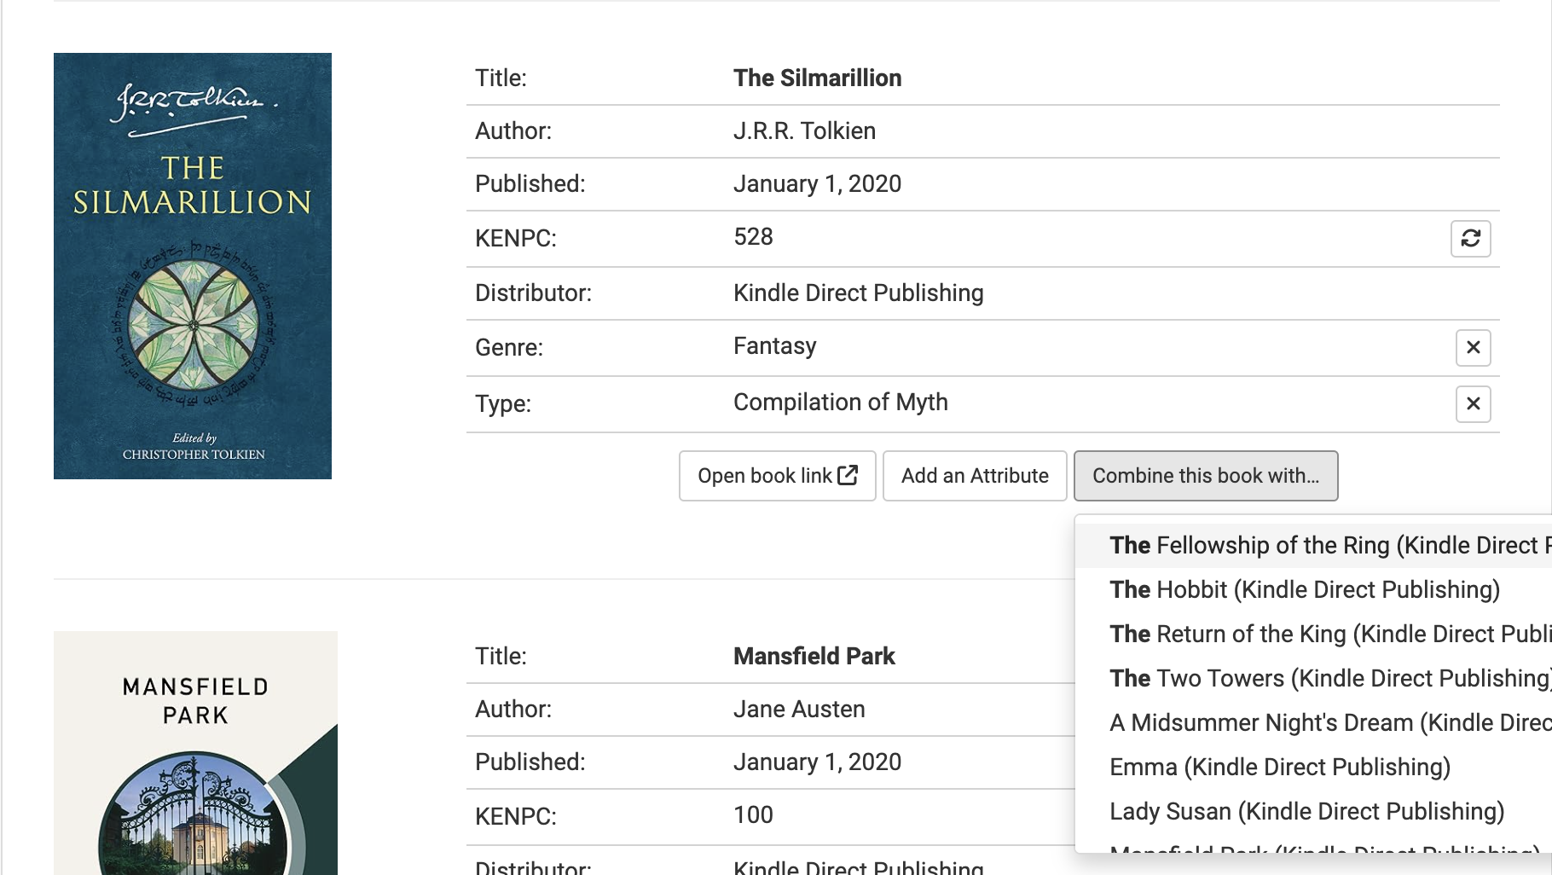
Task: Click the Fantasy genre value
Action: coord(774,345)
